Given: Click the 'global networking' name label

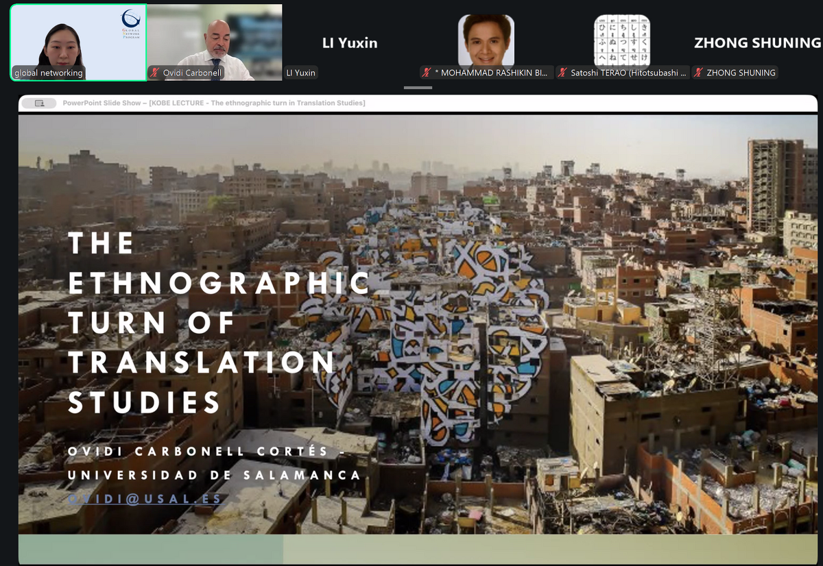Looking at the screenshot, I should pyautogui.click(x=48, y=73).
